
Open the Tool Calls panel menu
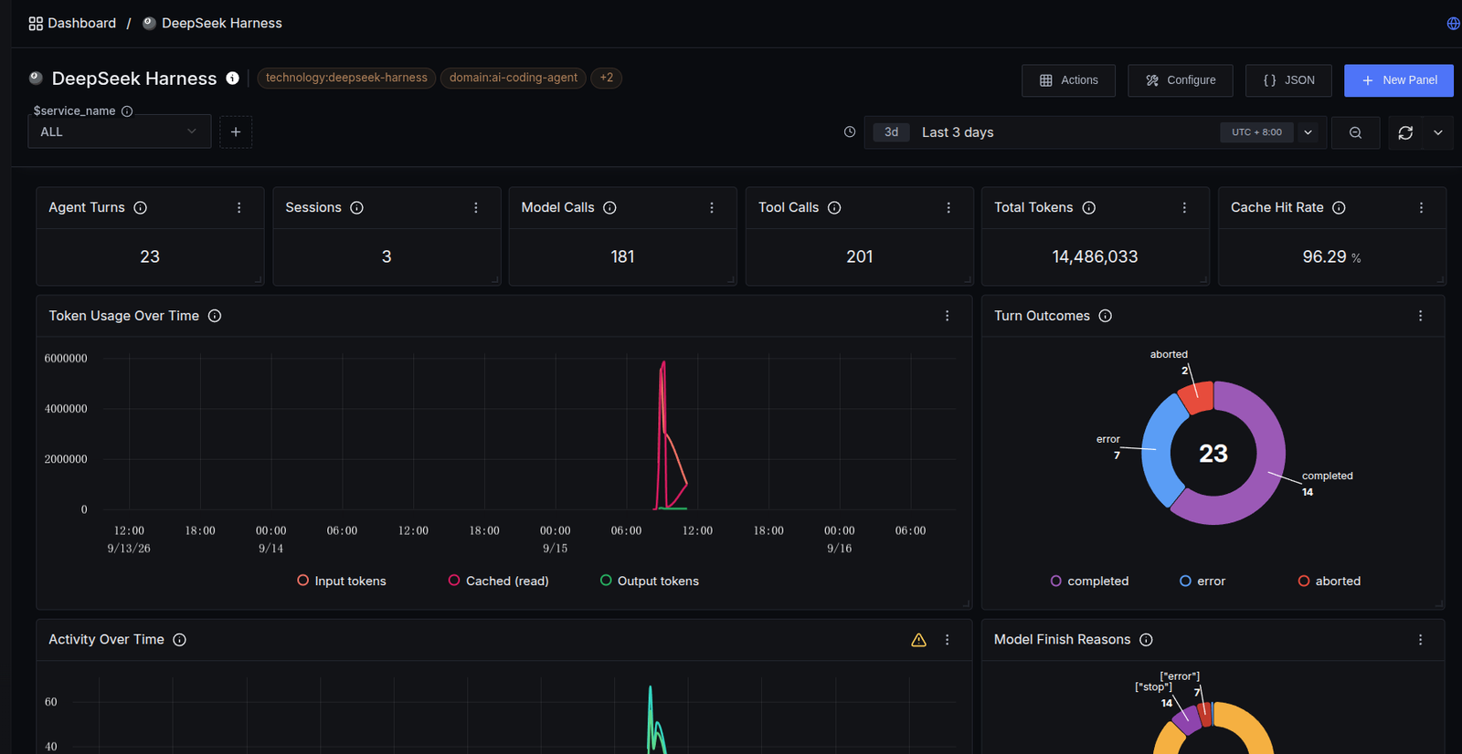coord(948,208)
